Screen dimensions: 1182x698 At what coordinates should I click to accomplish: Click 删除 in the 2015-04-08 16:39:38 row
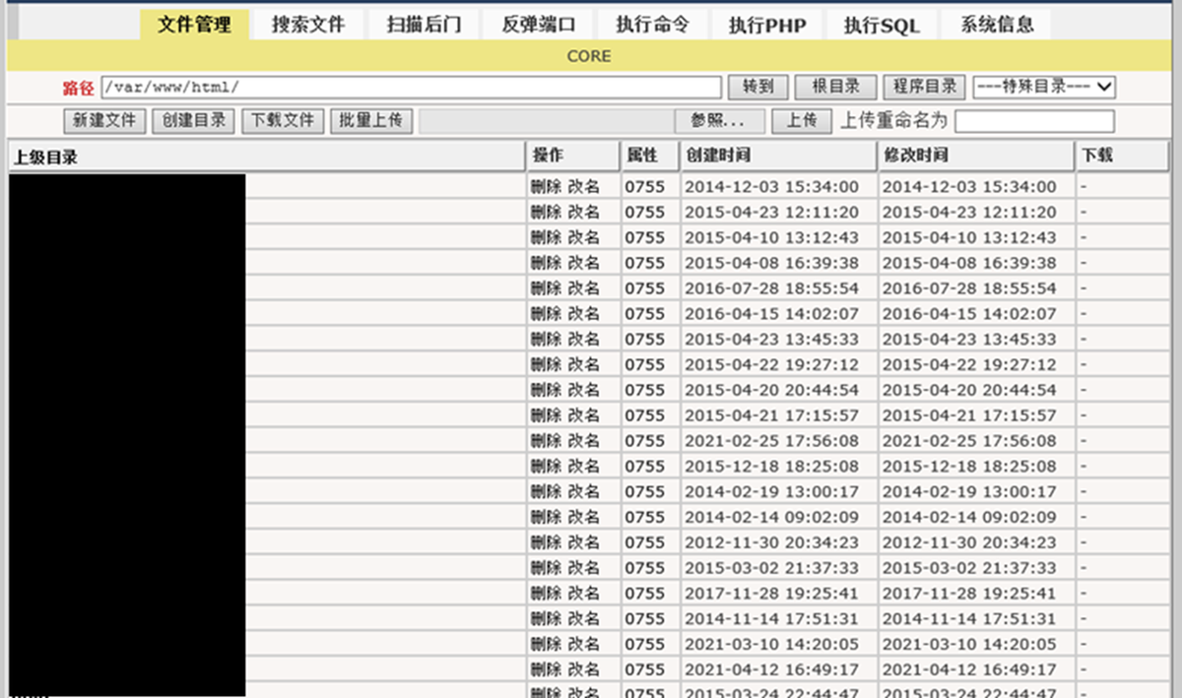pos(546,263)
